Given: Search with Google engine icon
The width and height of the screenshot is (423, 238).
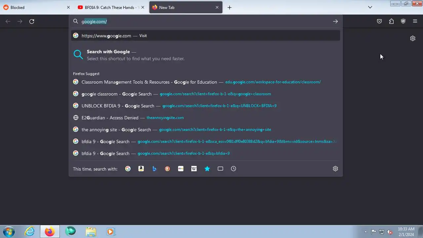Looking at the screenshot, I should [128, 169].
